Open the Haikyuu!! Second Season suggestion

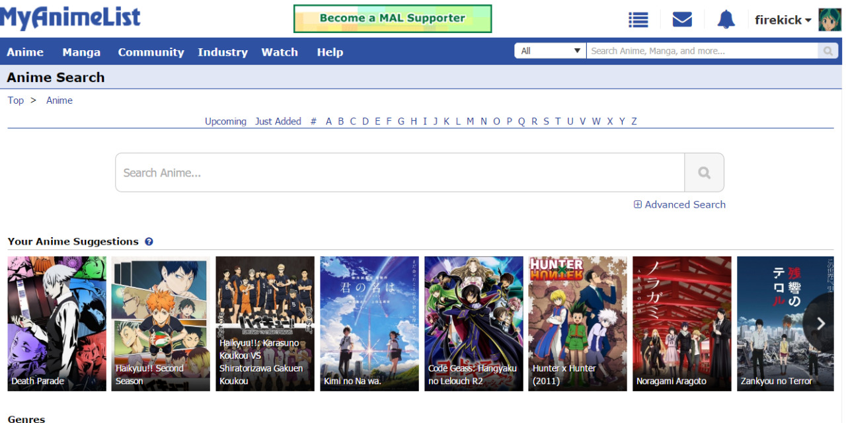(x=161, y=324)
